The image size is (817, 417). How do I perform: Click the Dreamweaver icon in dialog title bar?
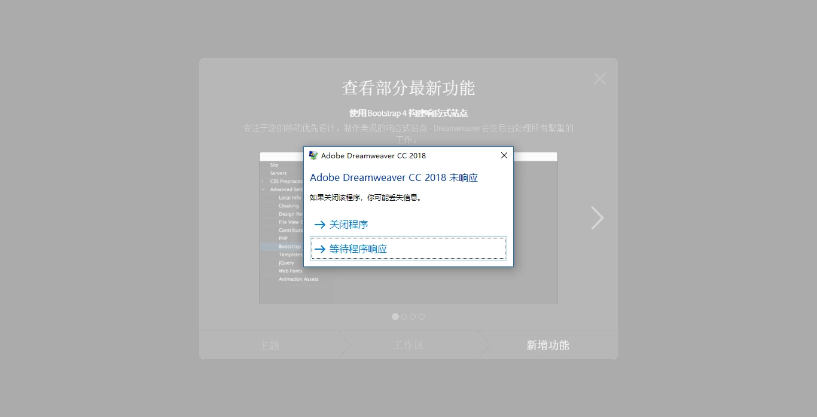coord(313,155)
